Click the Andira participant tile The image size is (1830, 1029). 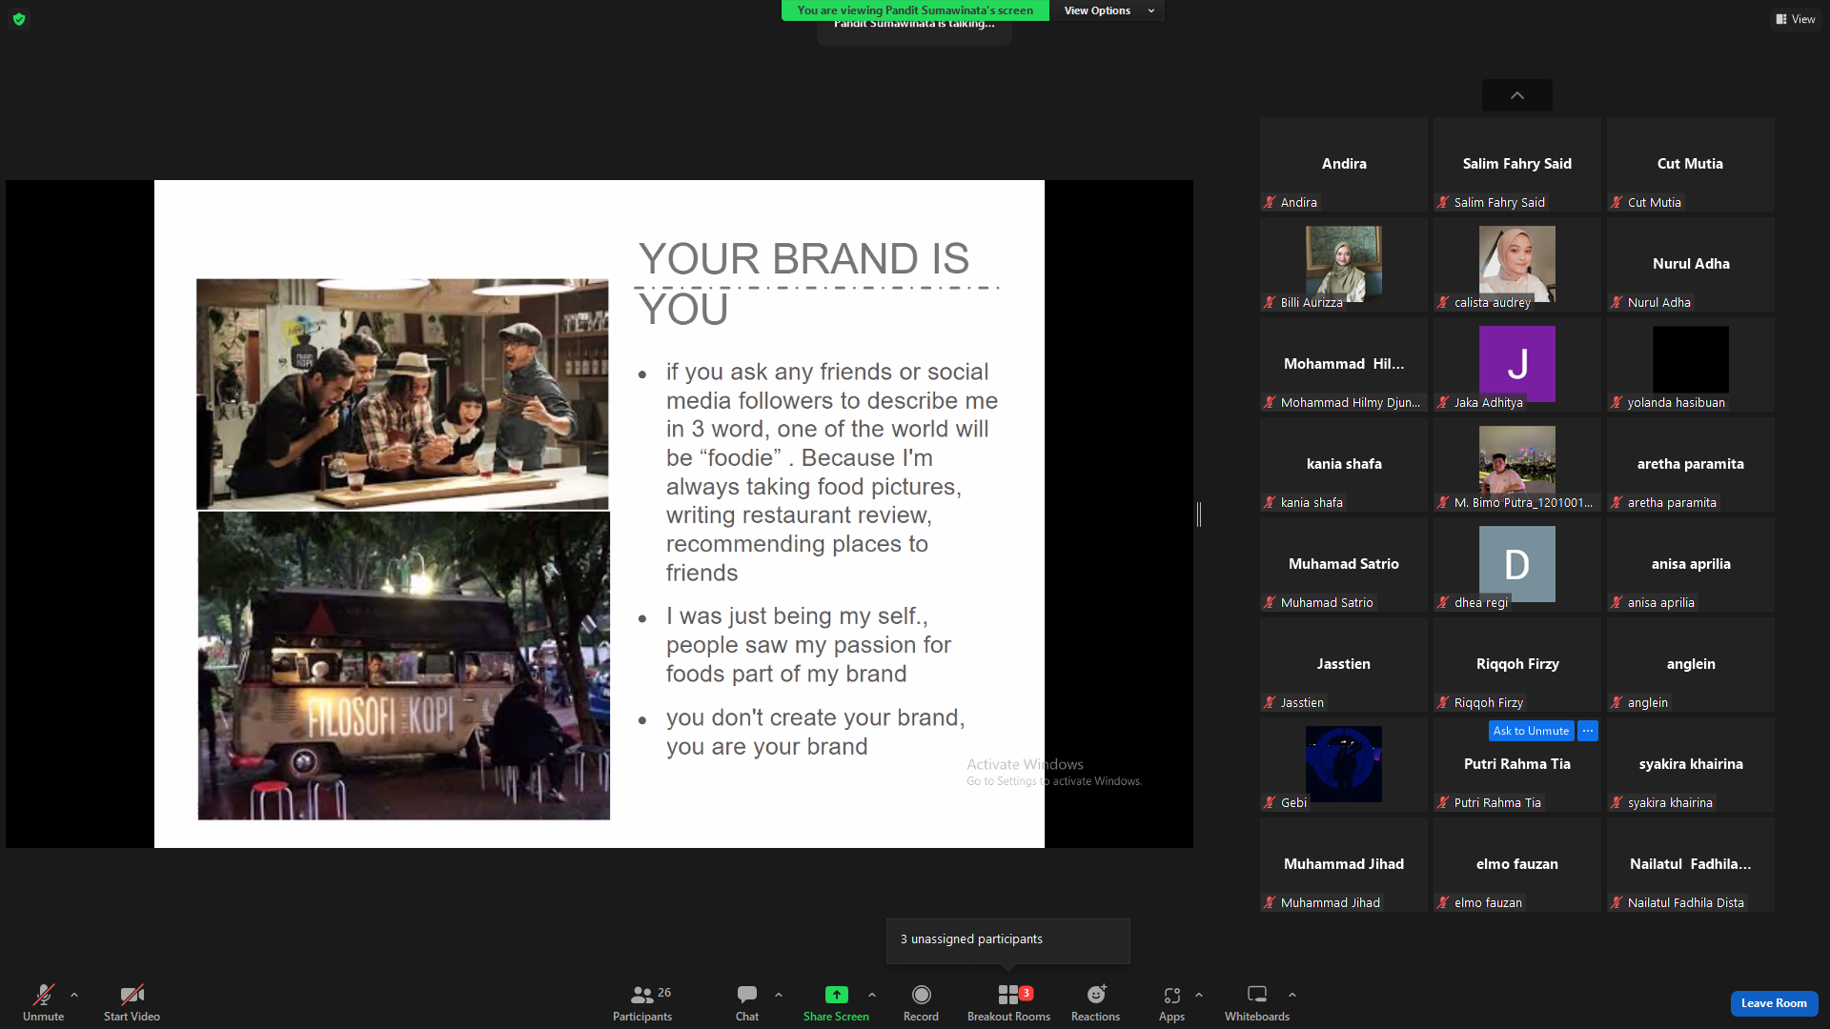pyautogui.click(x=1344, y=165)
